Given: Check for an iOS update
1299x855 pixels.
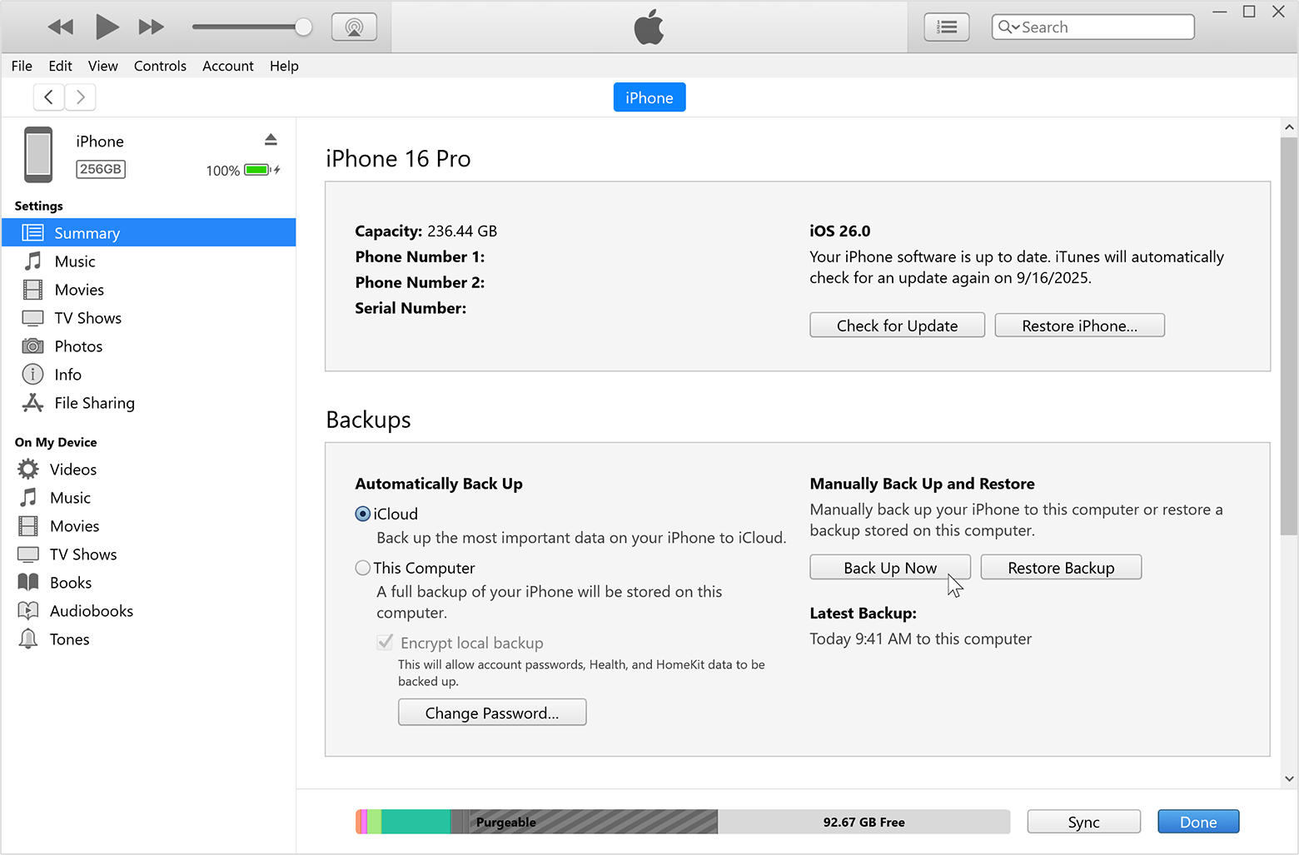Looking at the screenshot, I should [x=897, y=325].
